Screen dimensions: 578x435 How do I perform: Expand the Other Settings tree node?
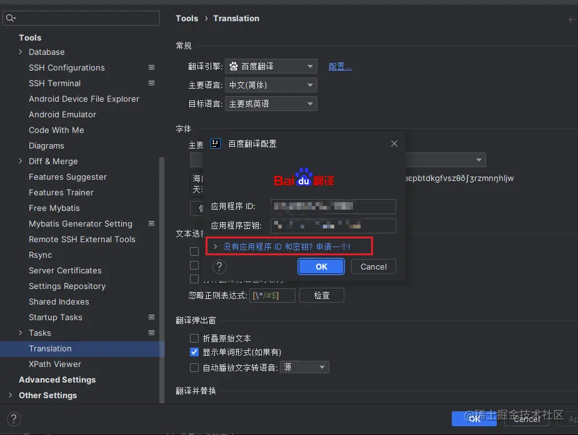coord(11,395)
